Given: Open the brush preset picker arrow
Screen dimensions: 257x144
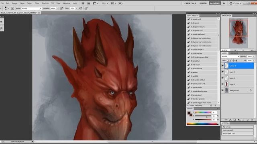Looking at the screenshot, I should [x=9, y=8].
